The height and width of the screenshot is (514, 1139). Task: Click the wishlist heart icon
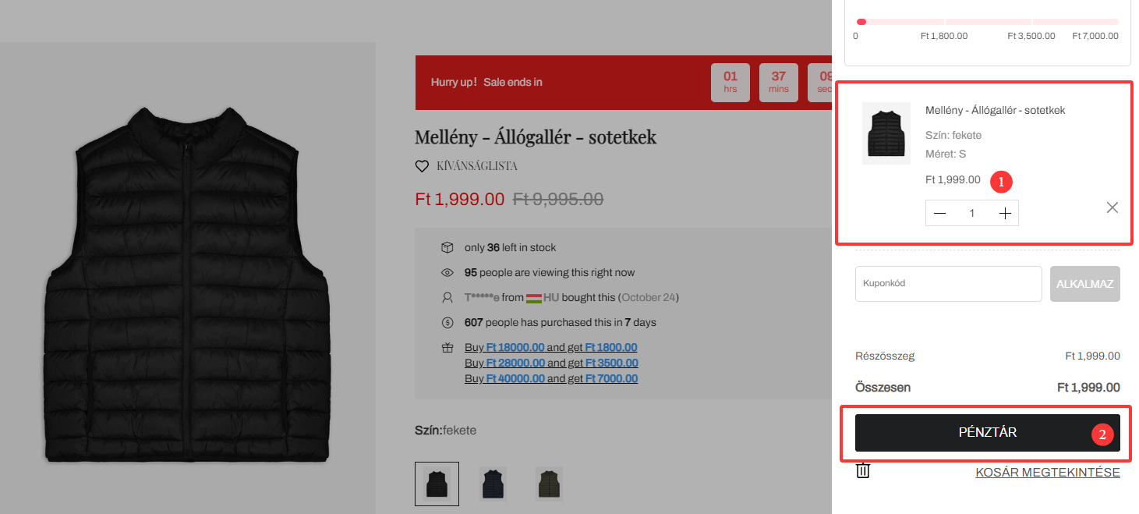[x=422, y=166]
